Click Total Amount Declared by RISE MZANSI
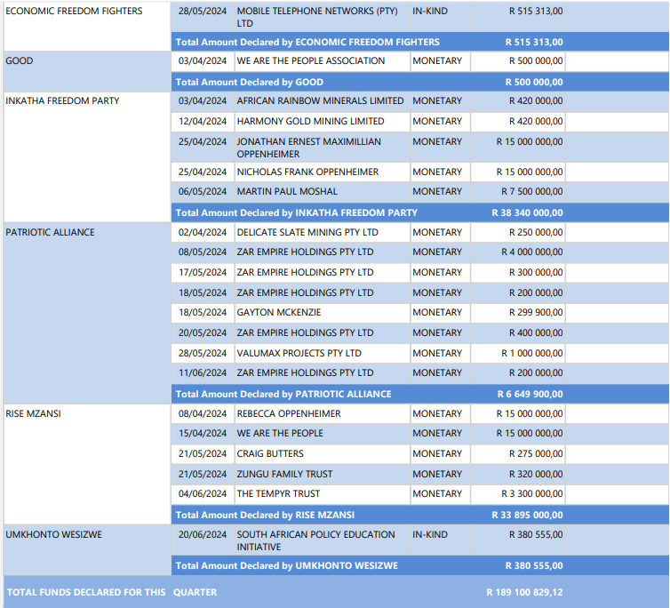 [x=265, y=515]
